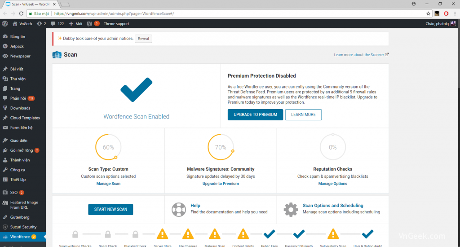
Task: Open Jetpack in sidebar
Action: pyautogui.click(x=23, y=46)
